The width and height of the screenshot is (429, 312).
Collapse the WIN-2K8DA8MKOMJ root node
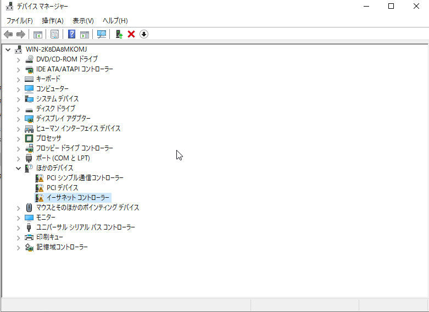coord(8,49)
